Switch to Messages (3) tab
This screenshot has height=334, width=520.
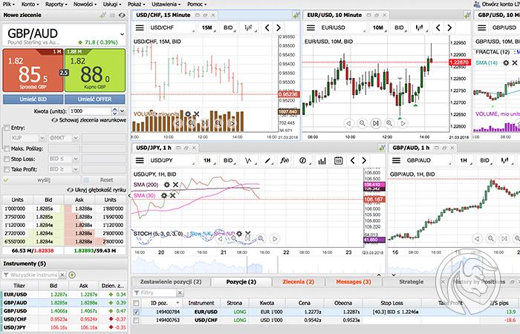(x=354, y=282)
